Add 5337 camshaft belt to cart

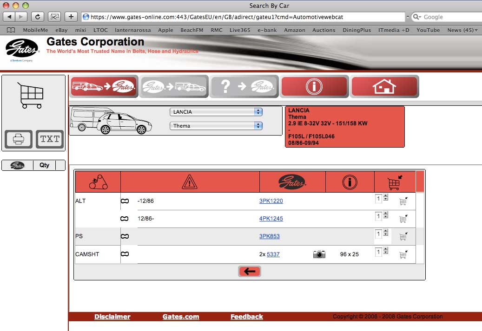pos(403,254)
